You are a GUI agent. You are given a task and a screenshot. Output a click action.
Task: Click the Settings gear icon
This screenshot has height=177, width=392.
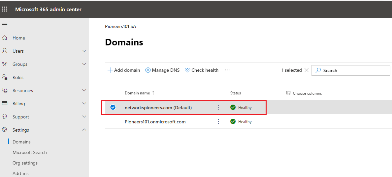[5, 130]
